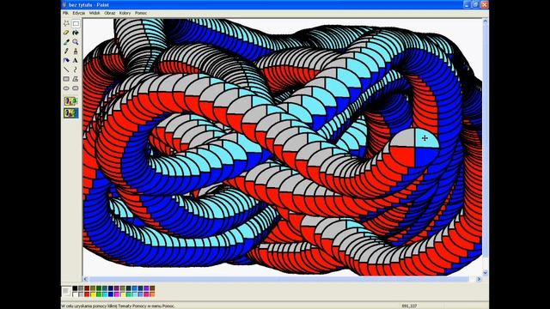Choose the Pencil tool
The width and height of the screenshot is (550, 309).
[x=66, y=51]
